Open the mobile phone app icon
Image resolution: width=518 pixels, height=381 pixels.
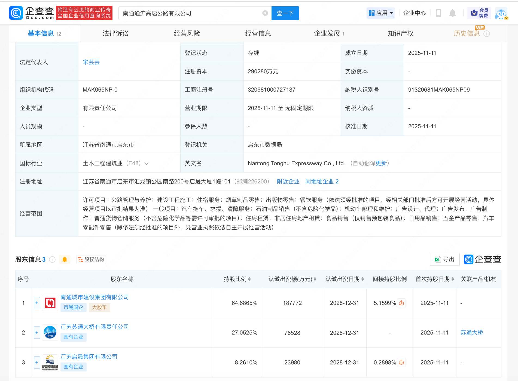tap(438, 13)
